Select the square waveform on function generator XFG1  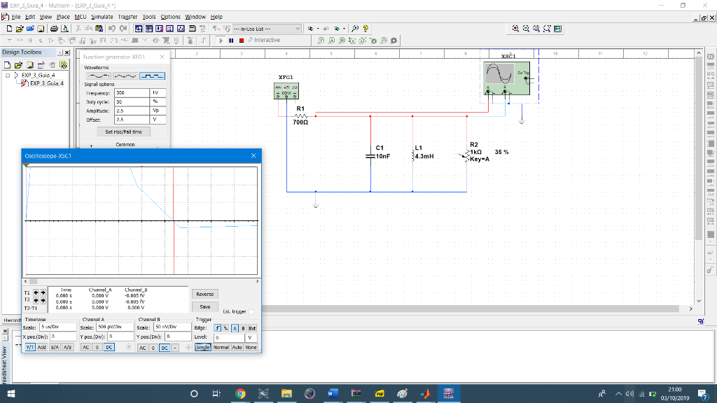[x=153, y=76]
